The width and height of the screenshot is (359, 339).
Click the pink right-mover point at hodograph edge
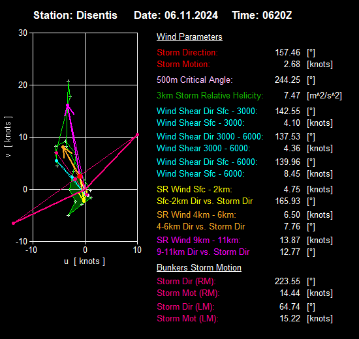[137, 135]
